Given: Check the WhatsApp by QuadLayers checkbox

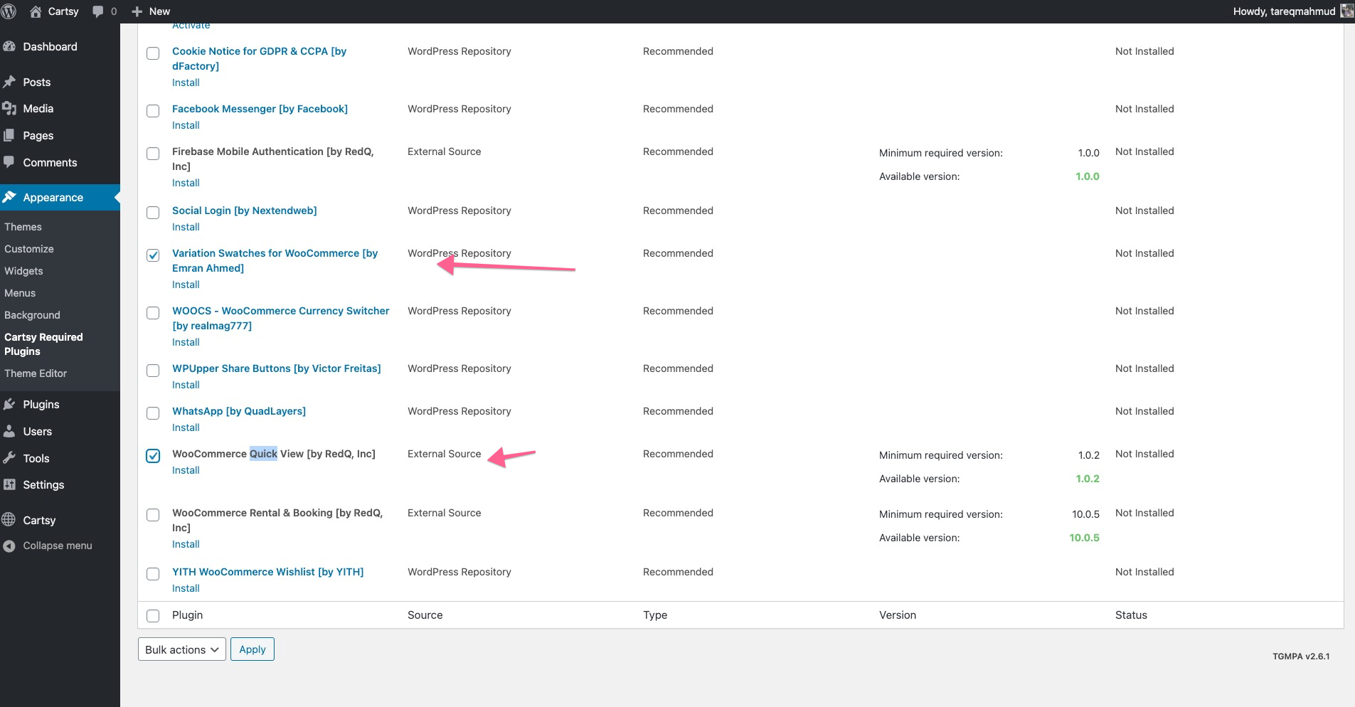Looking at the screenshot, I should 153,413.
